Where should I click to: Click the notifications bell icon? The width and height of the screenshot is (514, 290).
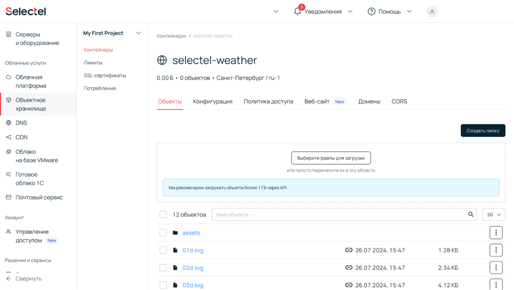coord(297,11)
